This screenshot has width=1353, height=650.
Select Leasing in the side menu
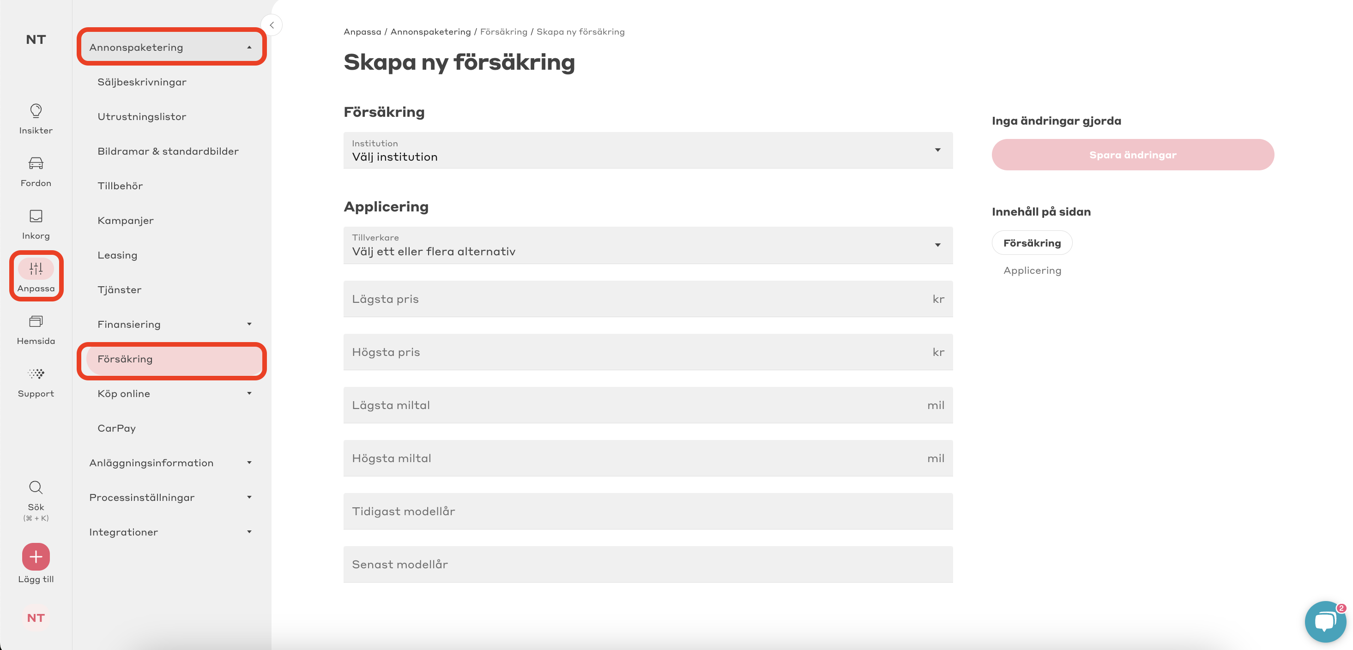click(117, 255)
